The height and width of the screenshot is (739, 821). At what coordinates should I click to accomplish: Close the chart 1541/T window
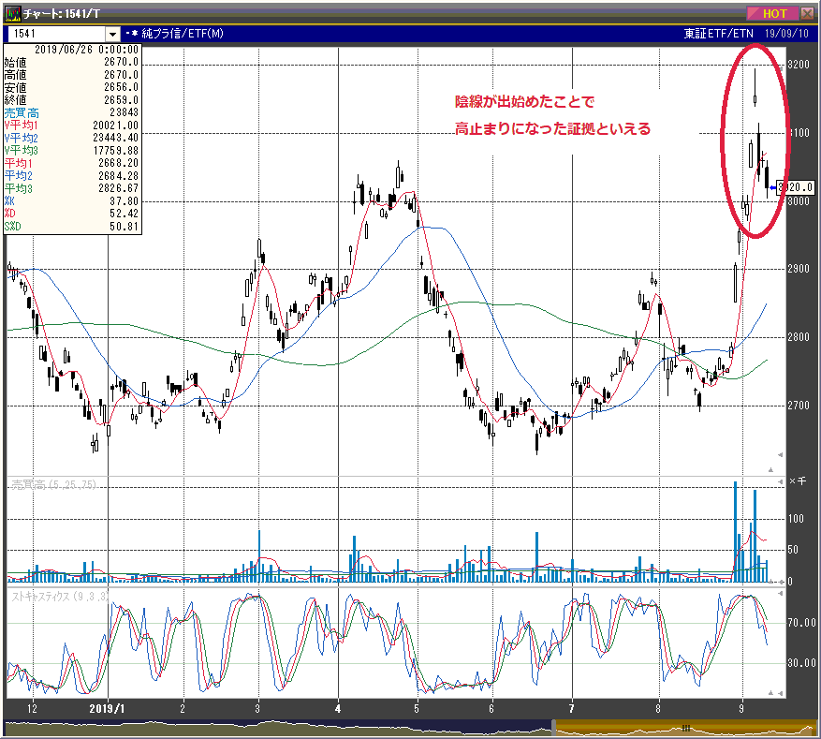[807, 14]
